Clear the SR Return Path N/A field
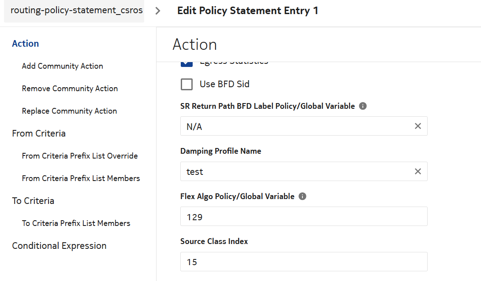This screenshot has width=481, height=281. (418, 126)
